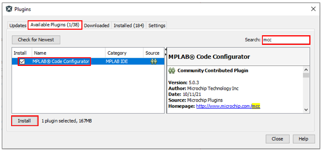The width and height of the screenshot is (322, 151).
Task: Expand the plugin list using right splitter arrow
Action: click(166, 54)
